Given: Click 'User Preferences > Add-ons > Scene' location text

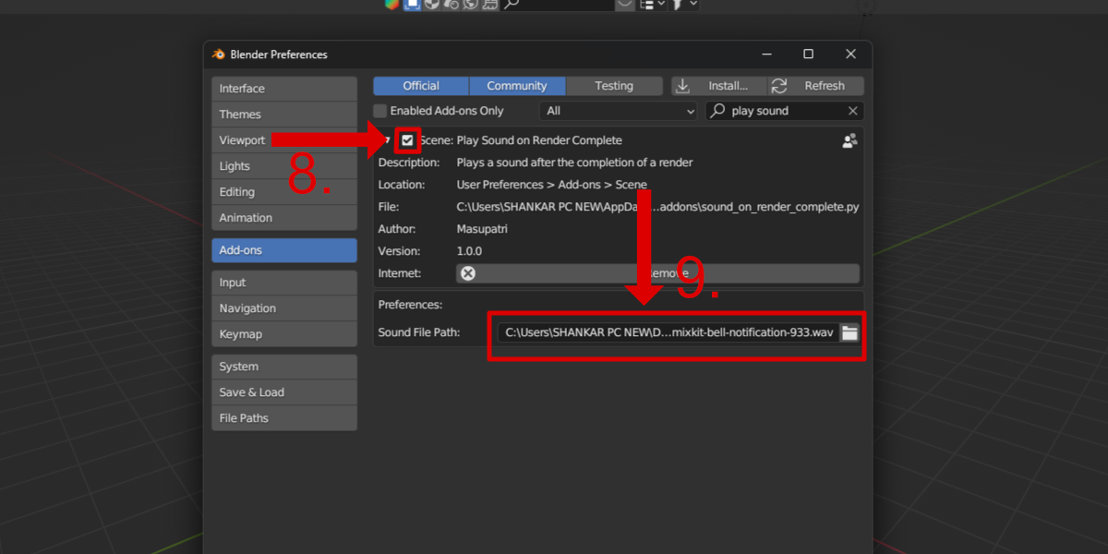Looking at the screenshot, I should pos(552,185).
